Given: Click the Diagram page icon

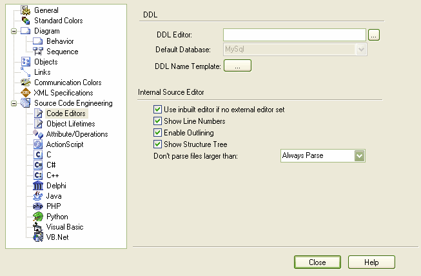Looking at the screenshot, I should click(x=26, y=31).
